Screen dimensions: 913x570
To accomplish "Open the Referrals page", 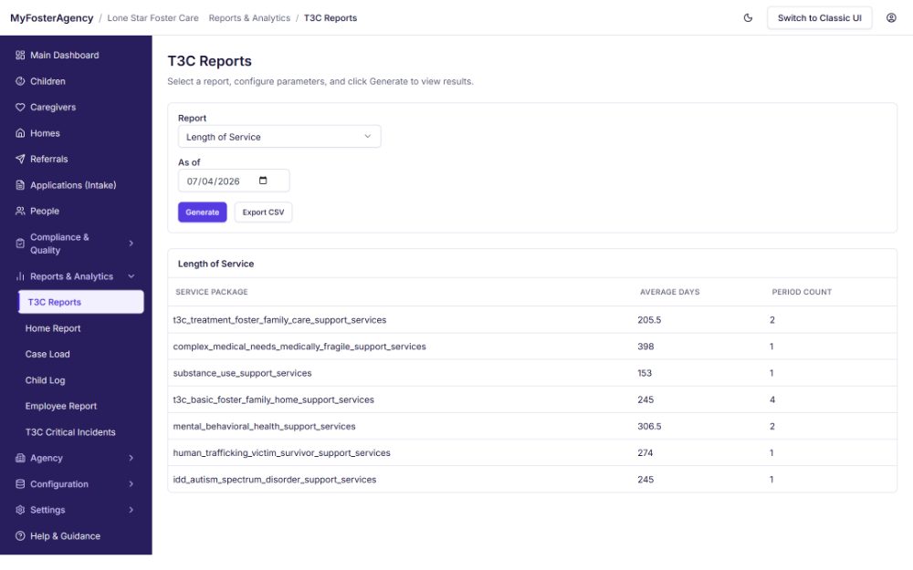I will [x=49, y=159].
